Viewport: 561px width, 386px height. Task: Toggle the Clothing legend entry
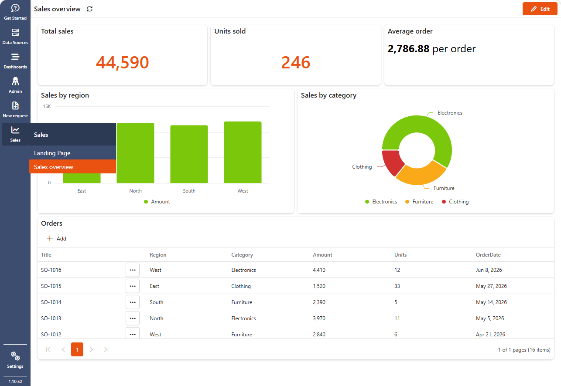[x=455, y=202]
